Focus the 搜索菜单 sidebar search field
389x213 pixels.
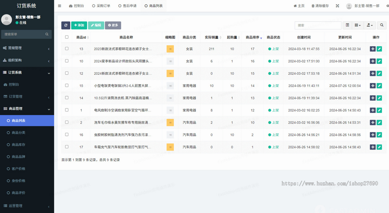[23, 34]
